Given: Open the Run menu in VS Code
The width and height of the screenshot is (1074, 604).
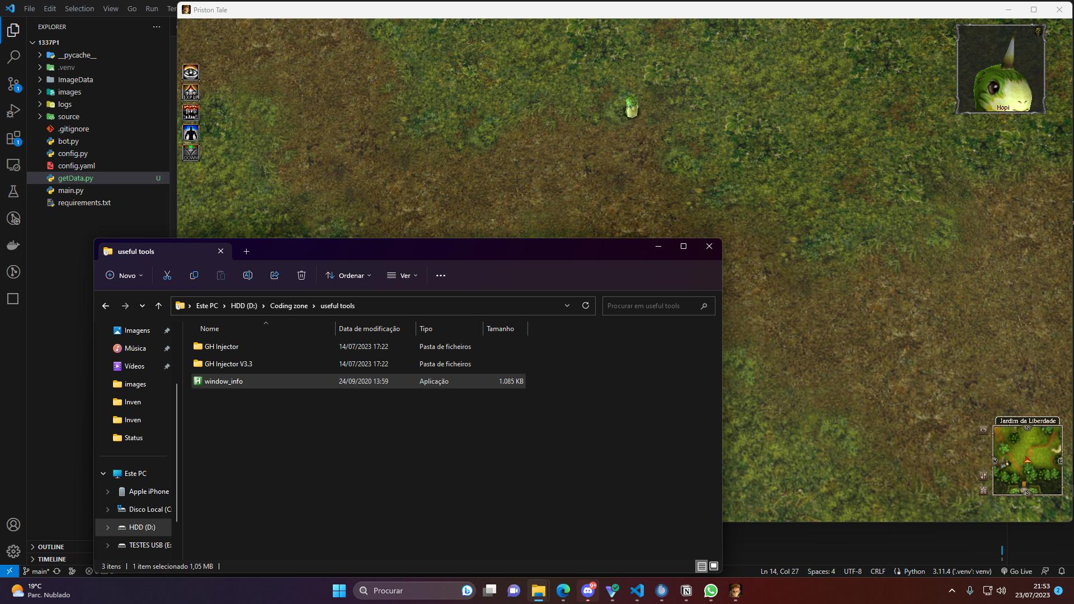Looking at the screenshot, I should [152, 8].
